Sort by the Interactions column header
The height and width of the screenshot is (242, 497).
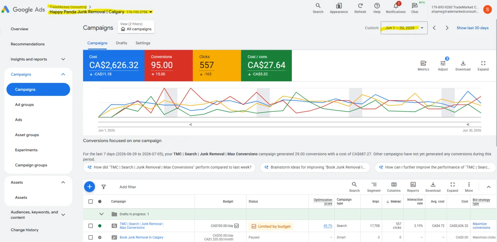click(x=393, y=201)
